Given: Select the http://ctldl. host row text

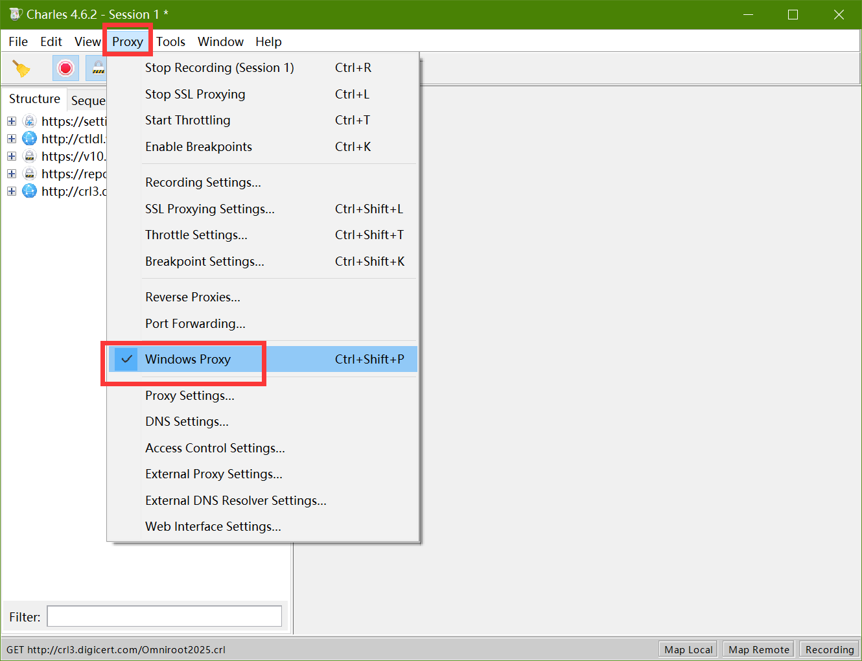Looking at the screenshot, I should coord(73,139).
